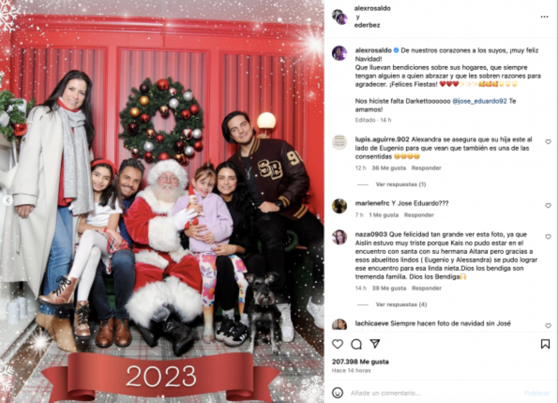Save the post with the bookmark icon
Viewport: 558px width, 403px height.
(x=545, y=344)
